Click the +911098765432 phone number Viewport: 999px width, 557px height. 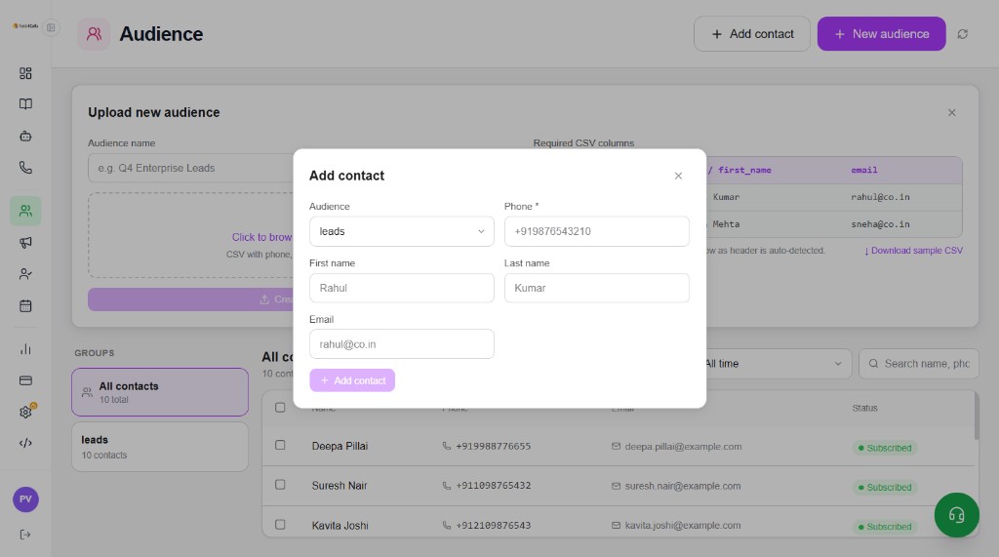[x=493, y=486]
